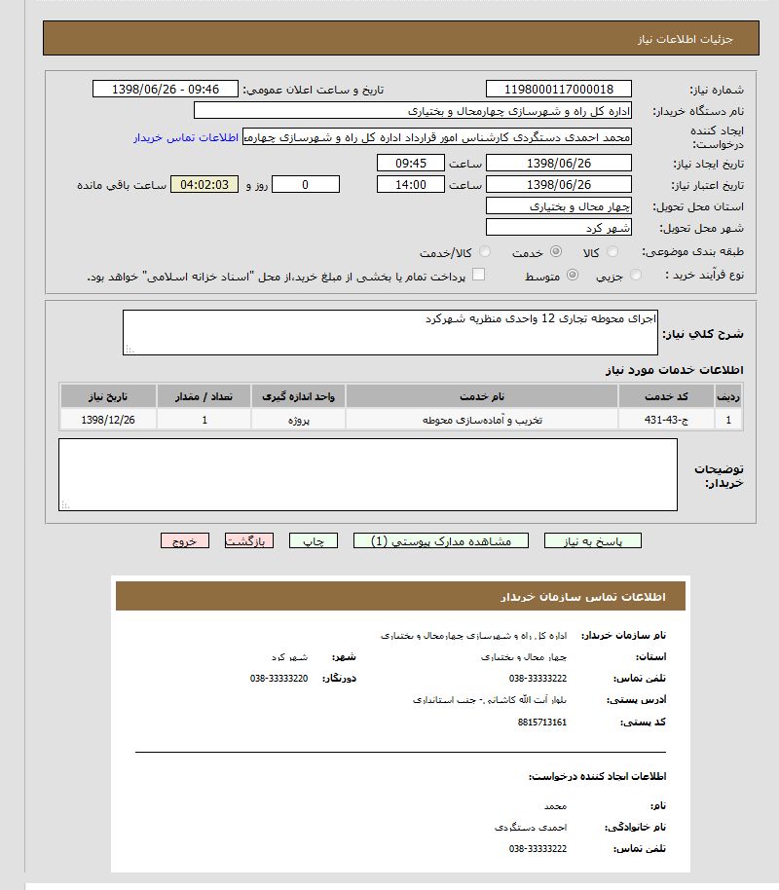Click the استان محل تحویل field
Screen dimensions: 779x890
[558, 206]
